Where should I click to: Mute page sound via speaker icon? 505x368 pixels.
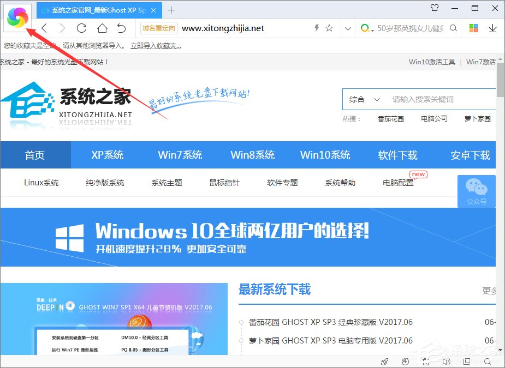tap(447, 361)
